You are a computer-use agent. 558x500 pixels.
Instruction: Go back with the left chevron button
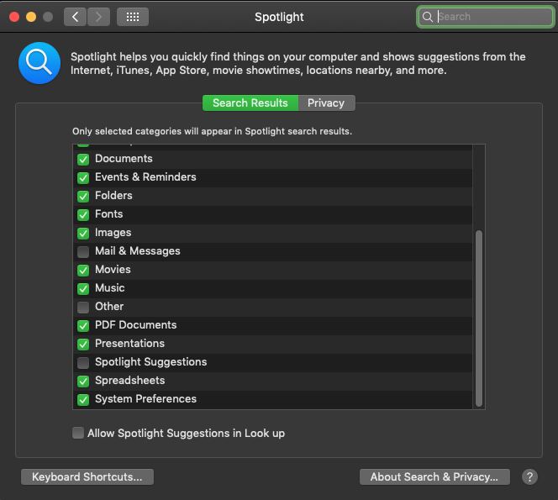(75, 17)
